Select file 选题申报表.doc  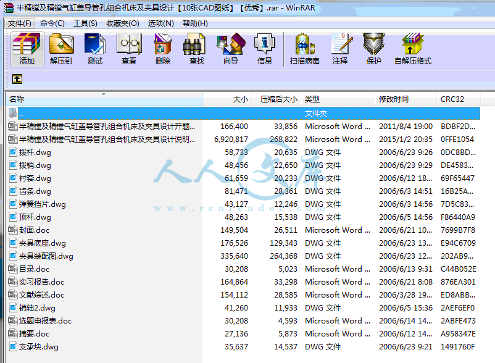point(46,320)
